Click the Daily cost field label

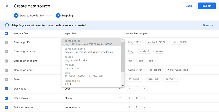[20, 89]
